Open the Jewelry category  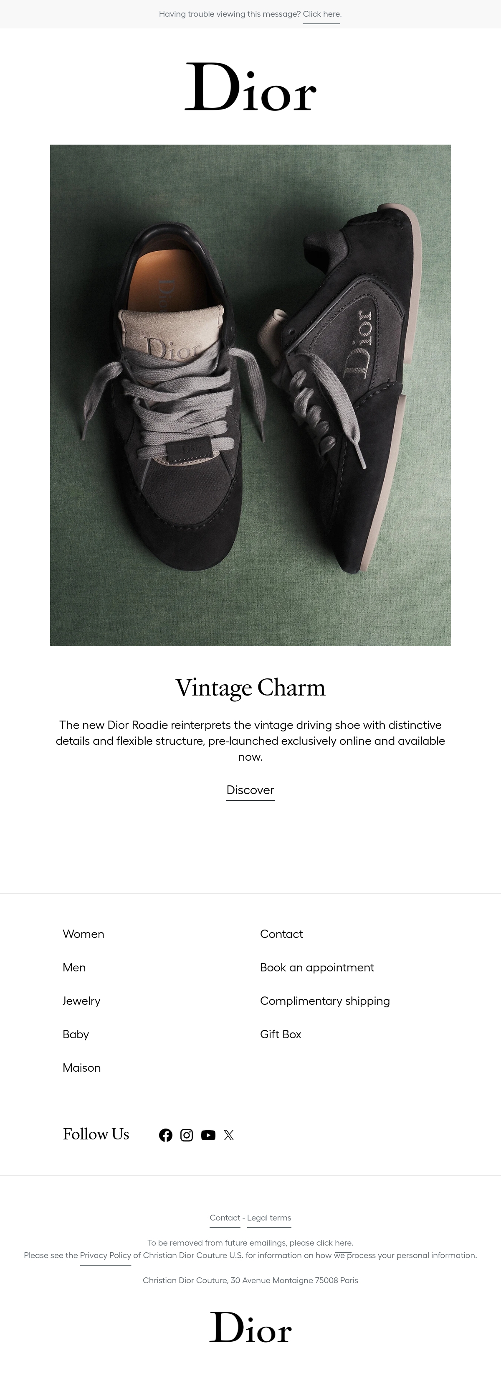click(81, 1001)
